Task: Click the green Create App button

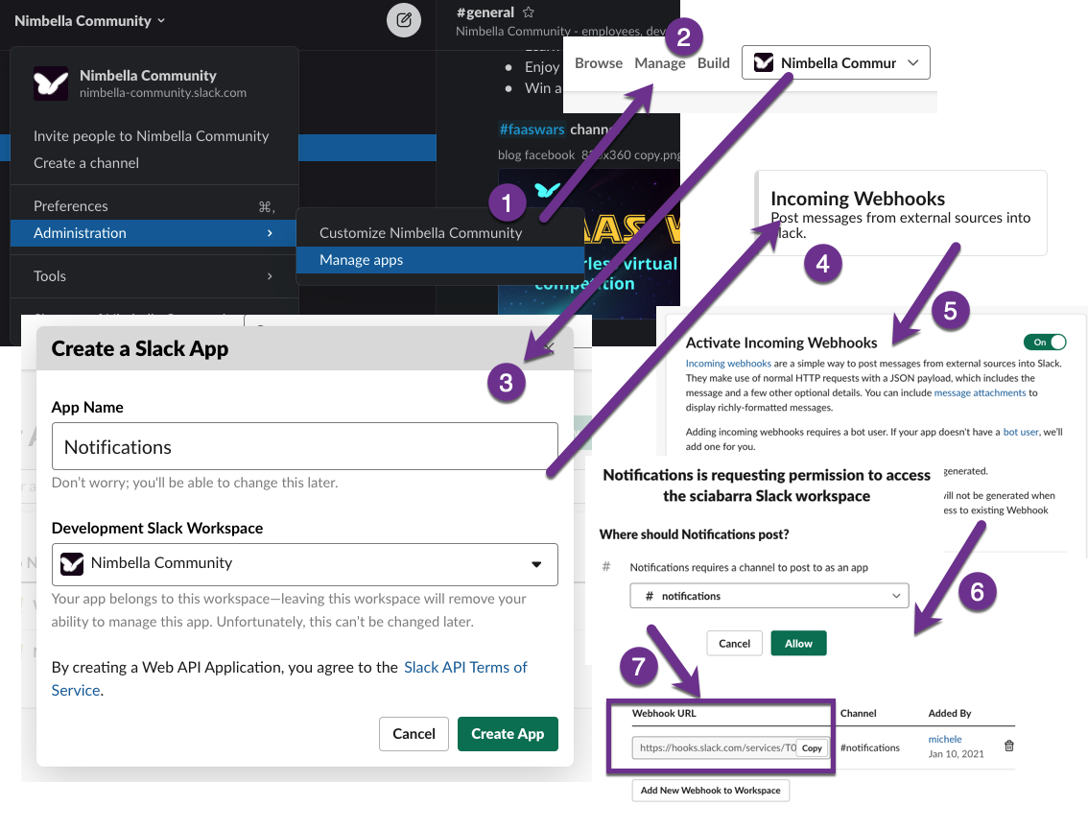Action: (x=508, y=734)
